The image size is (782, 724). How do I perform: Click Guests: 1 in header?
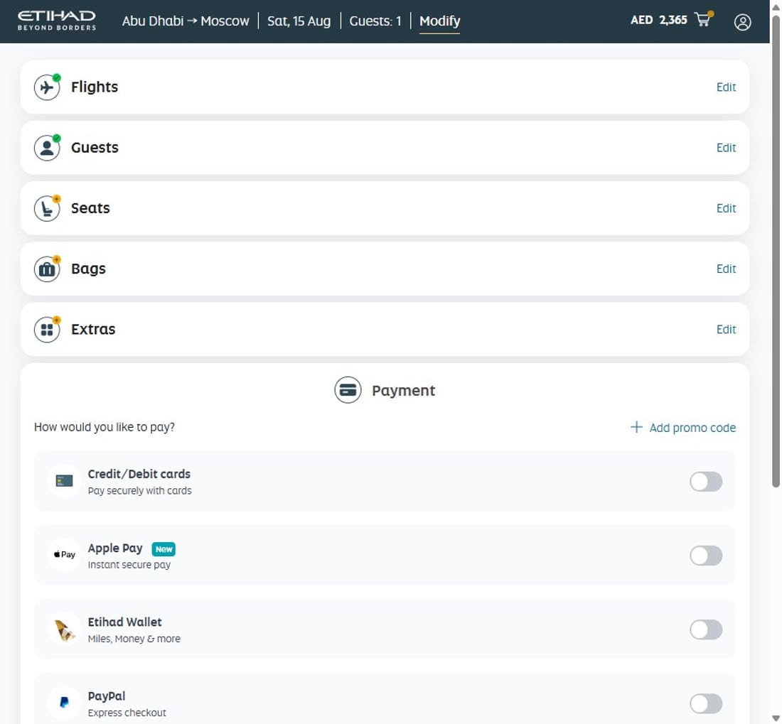point(375,21)
